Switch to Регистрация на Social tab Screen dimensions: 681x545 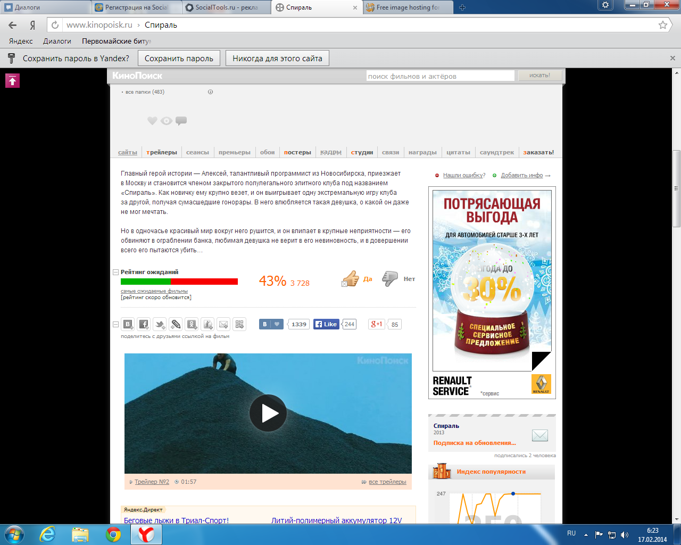point(136,7)
